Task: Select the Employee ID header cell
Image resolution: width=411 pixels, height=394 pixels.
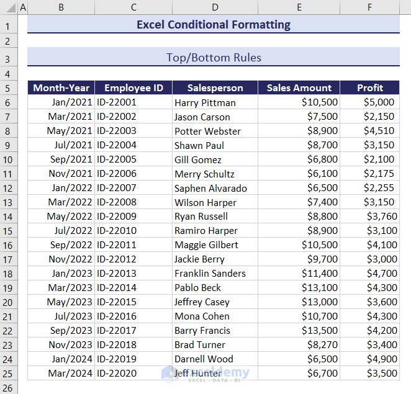Action: pos(133,87)
